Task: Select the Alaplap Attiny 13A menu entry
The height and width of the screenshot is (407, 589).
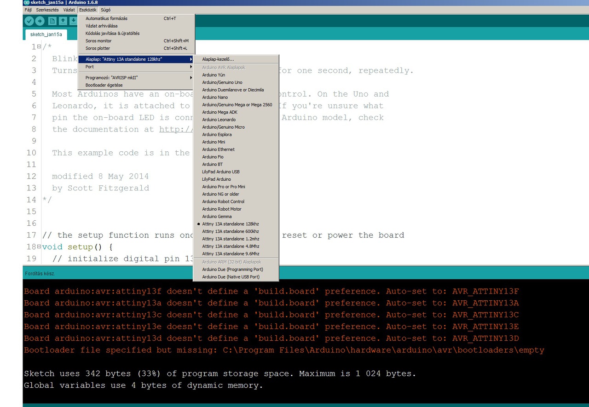Action: coord(137,59)
